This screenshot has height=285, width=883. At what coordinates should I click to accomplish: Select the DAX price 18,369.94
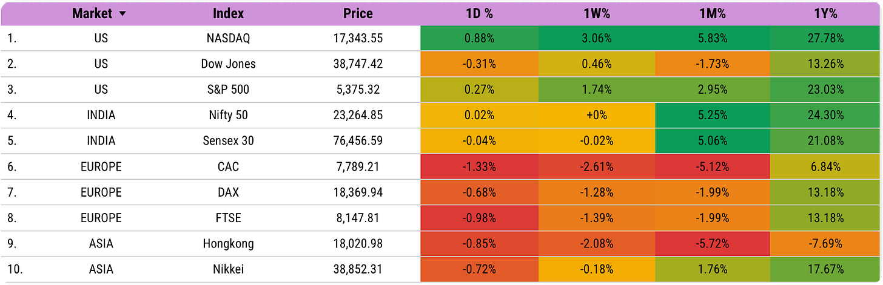point(358,192)
